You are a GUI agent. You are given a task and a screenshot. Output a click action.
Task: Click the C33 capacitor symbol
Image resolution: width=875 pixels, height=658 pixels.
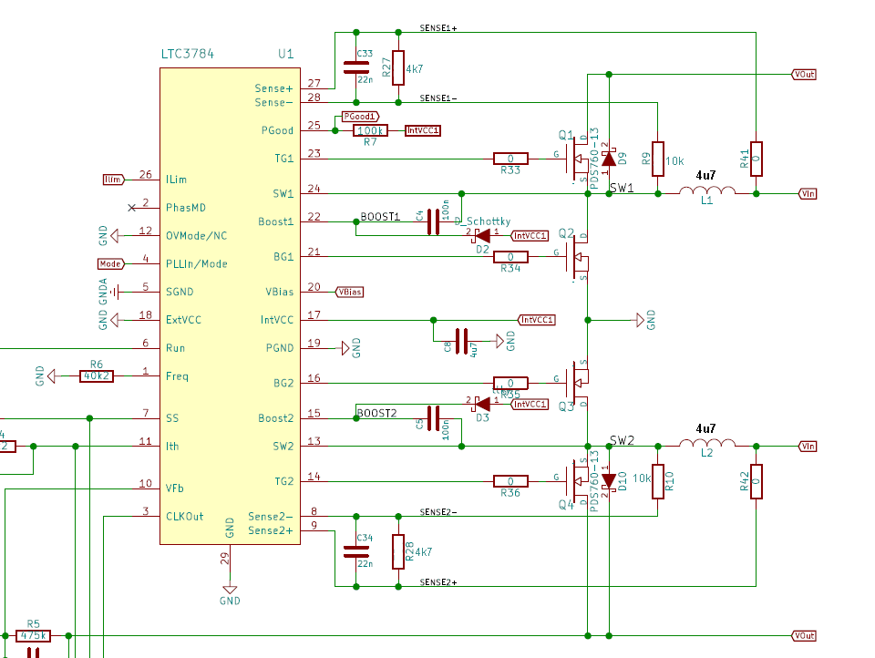point(356,67)
